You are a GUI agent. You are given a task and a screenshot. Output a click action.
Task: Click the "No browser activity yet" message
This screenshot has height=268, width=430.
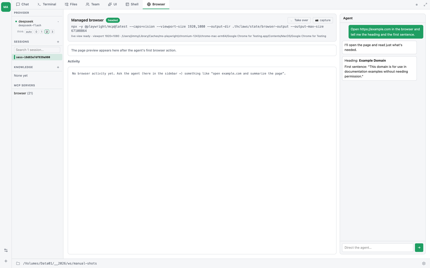coord(179,73)
